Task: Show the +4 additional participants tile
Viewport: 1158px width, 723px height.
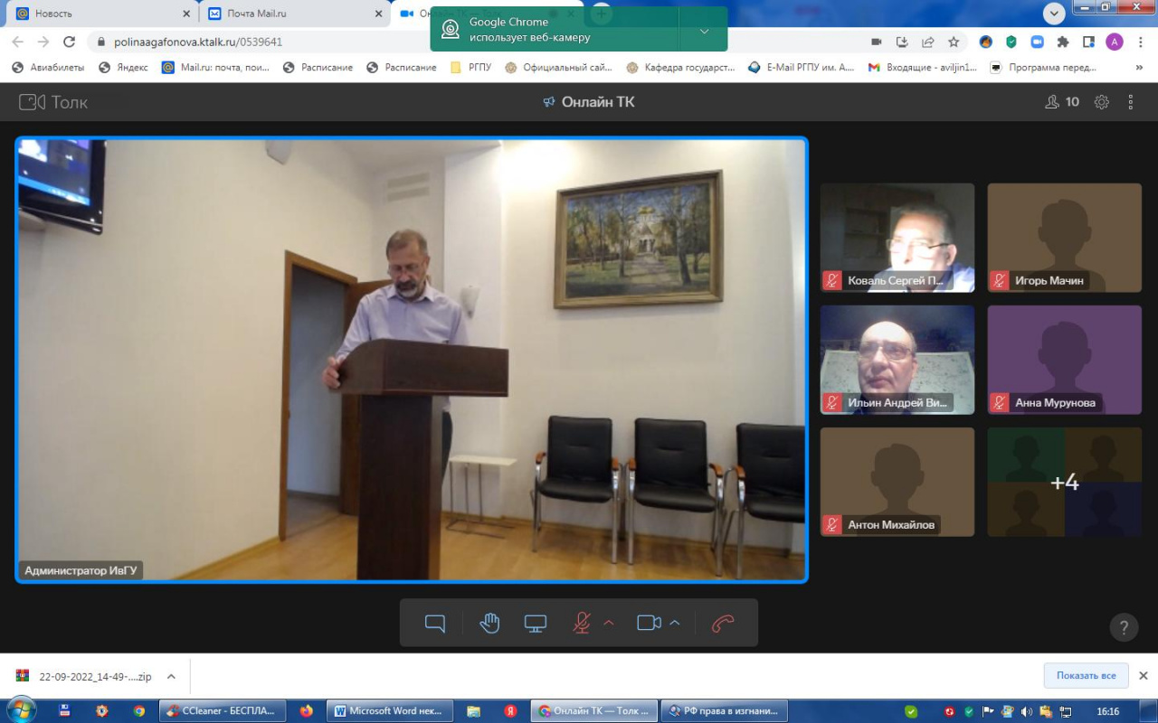Action: pos(1064,483)
